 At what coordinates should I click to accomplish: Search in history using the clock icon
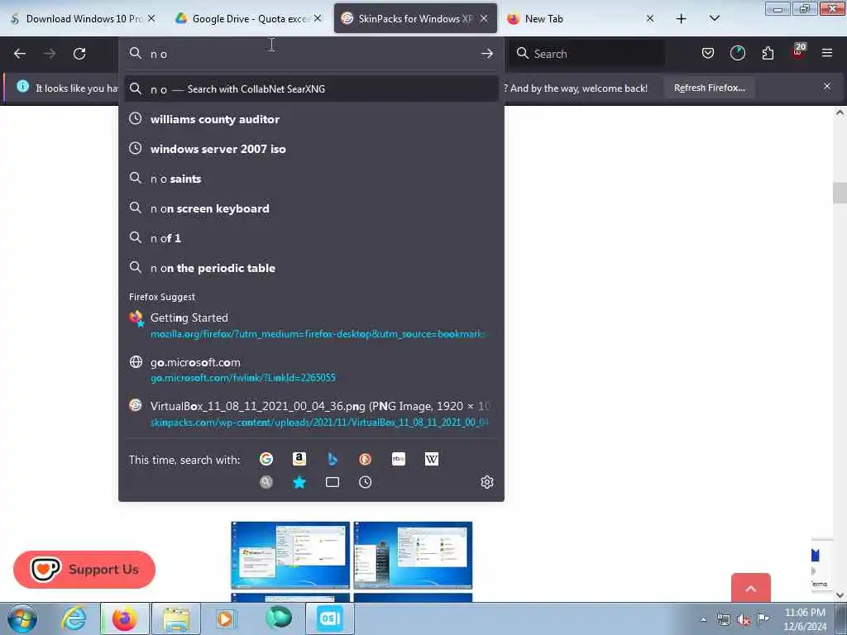click(365, 482)
